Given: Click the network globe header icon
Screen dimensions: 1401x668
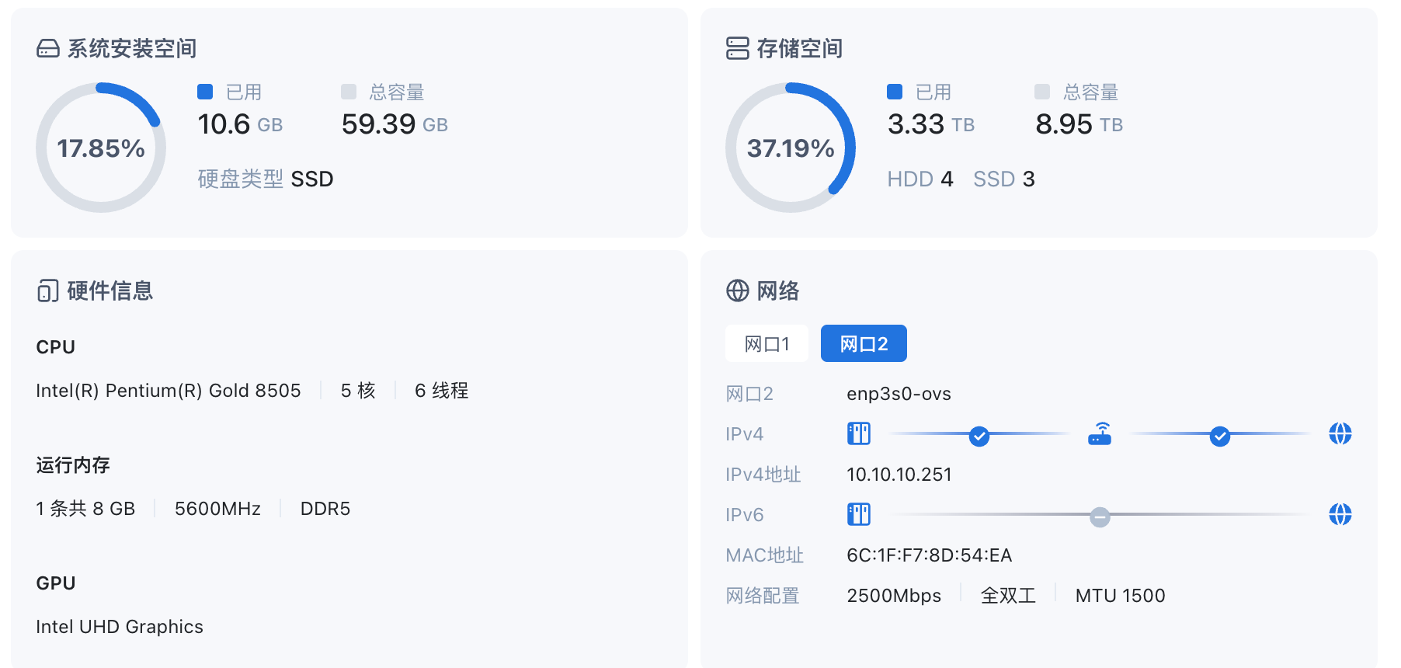Looking at the screenshot, I should [737, 291].
